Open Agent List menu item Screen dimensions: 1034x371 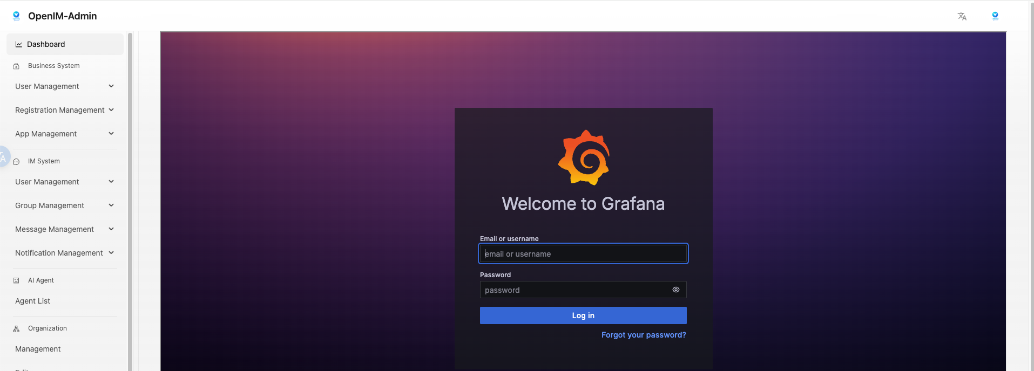[32, 301]
